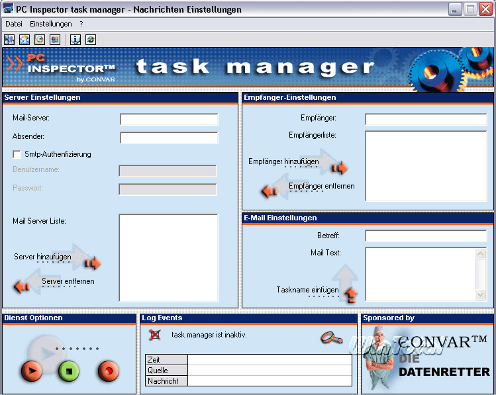Click the PC Inspector title bar app icon
This screenshot has height=395, width=496.
[8, 9]
